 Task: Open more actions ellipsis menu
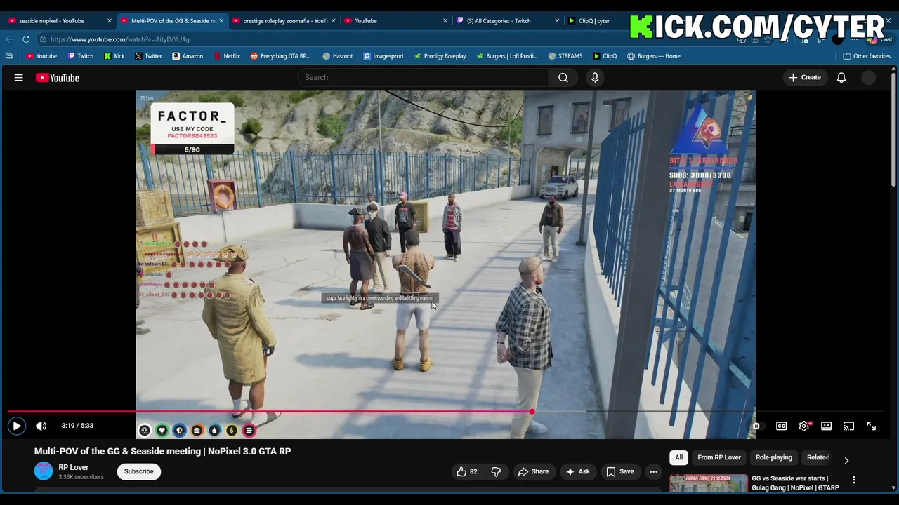click(654, 471)
